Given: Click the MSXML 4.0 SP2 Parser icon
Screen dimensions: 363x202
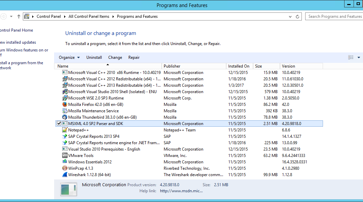Looking at the screenshot, I should point(65,124).
